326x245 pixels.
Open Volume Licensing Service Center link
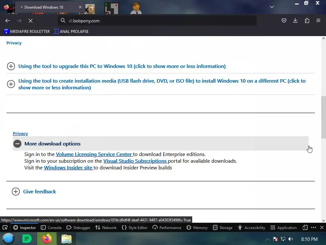click(x=94, y=154)
